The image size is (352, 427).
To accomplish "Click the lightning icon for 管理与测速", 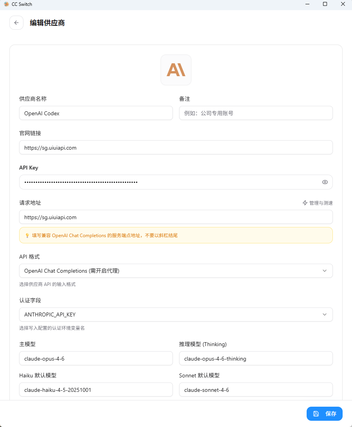I will (x=305, y=203).
